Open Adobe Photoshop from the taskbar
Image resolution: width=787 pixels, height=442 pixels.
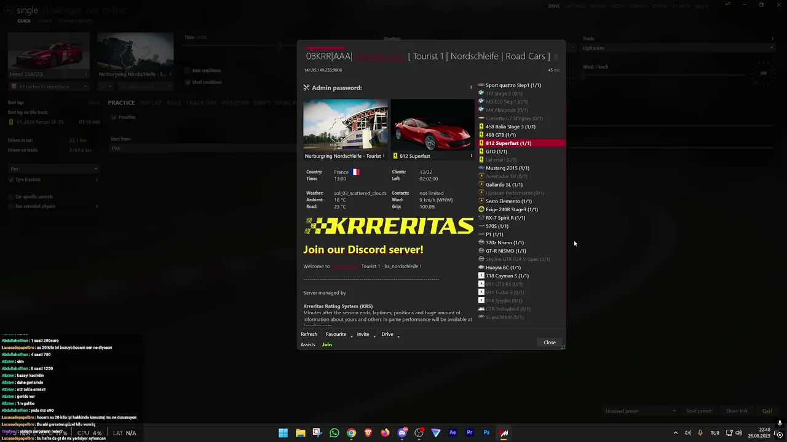pyautogui.click(x=486, y=433)
